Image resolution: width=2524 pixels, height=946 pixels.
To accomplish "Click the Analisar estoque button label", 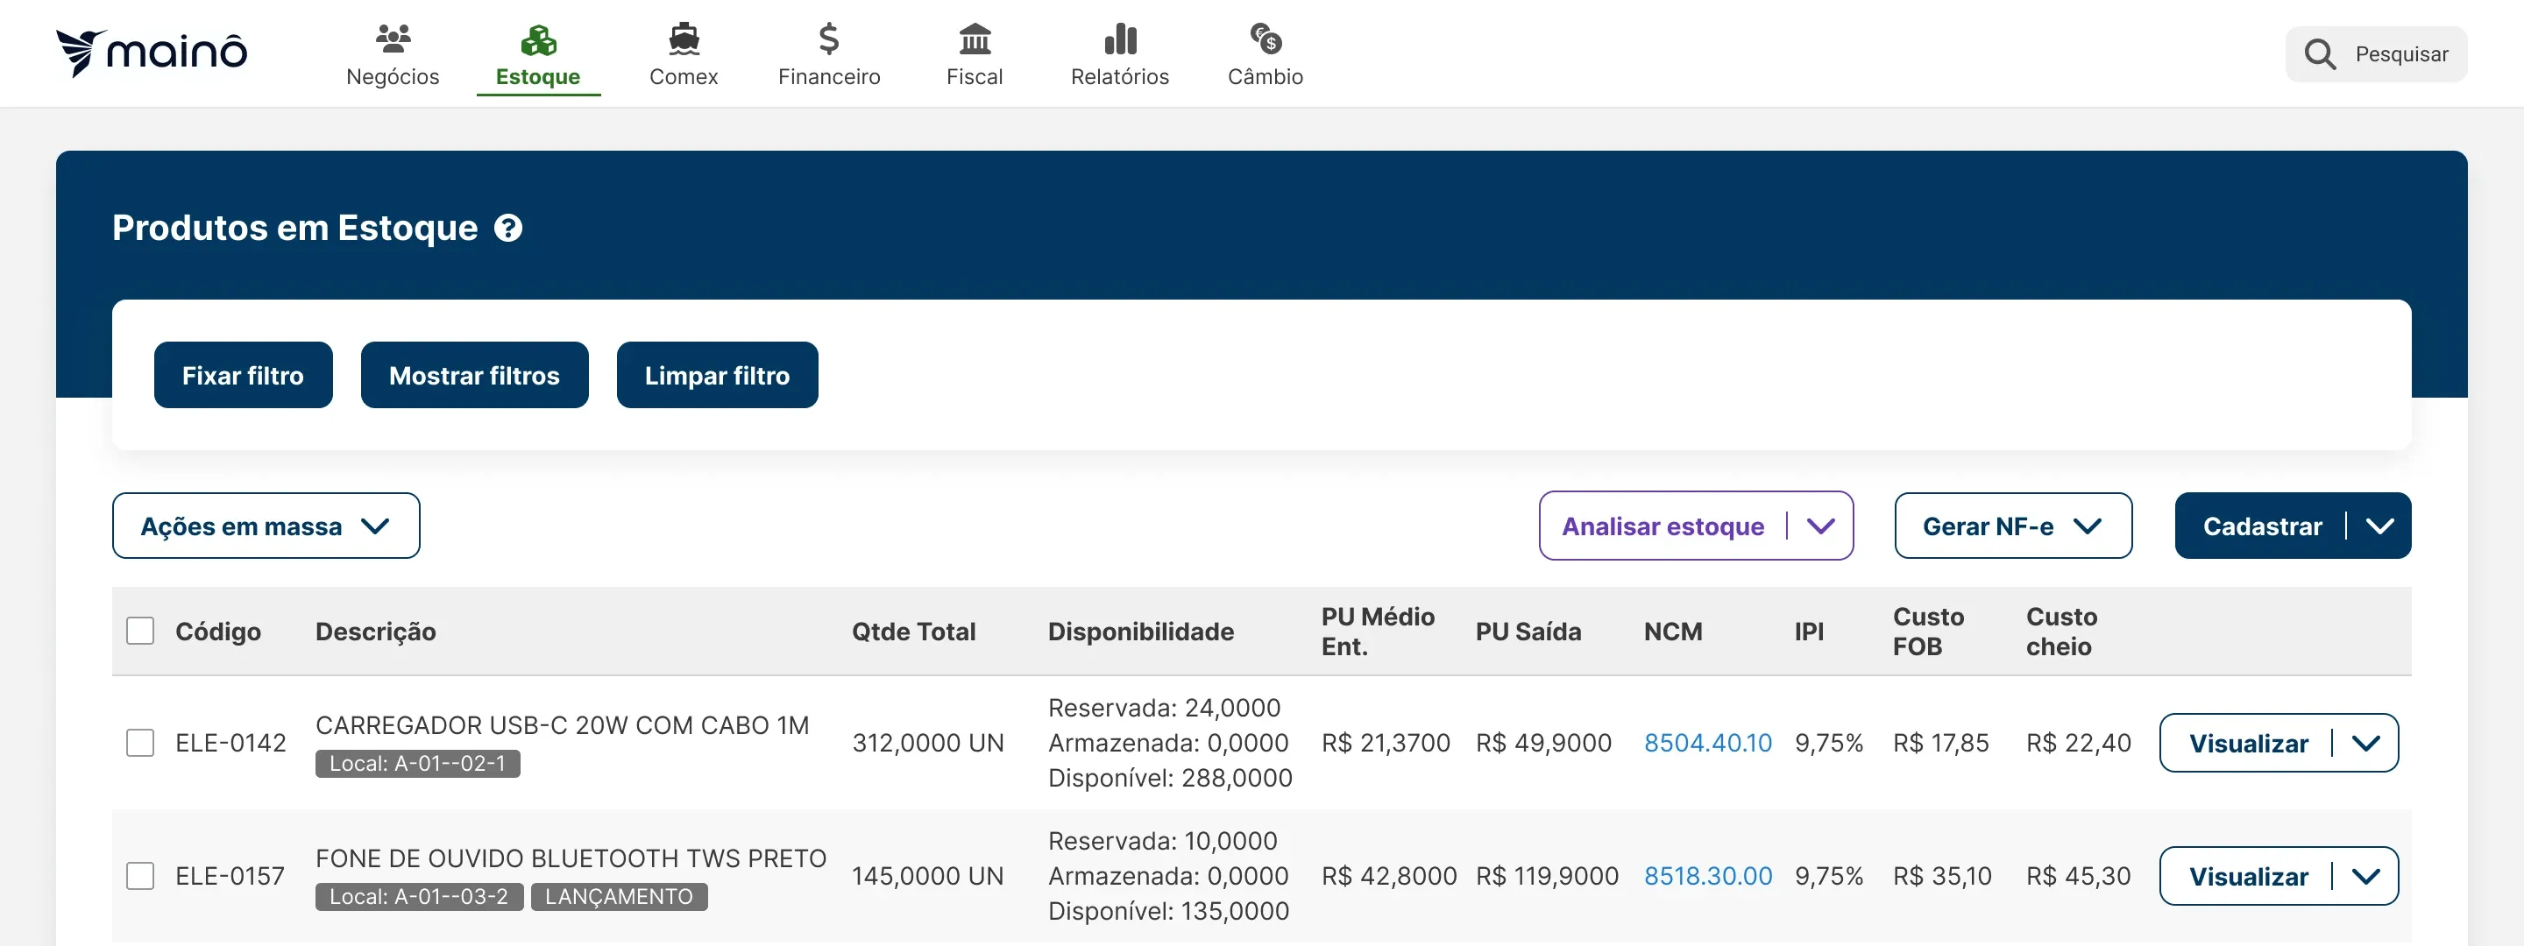I will tap(1662, 526).
